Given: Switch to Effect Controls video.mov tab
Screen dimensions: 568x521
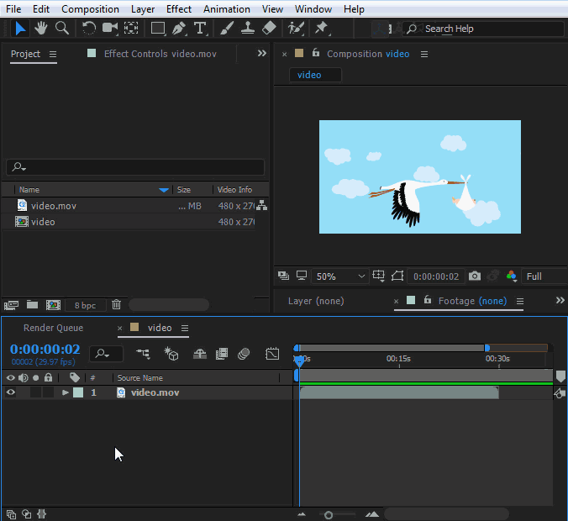Looking at the screenshot, I should tap(160, 54).
